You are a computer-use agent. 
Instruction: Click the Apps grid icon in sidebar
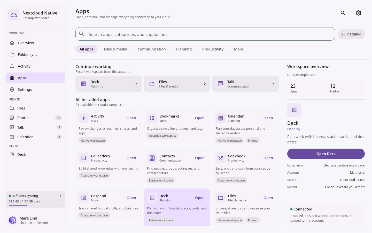[12, 78]
